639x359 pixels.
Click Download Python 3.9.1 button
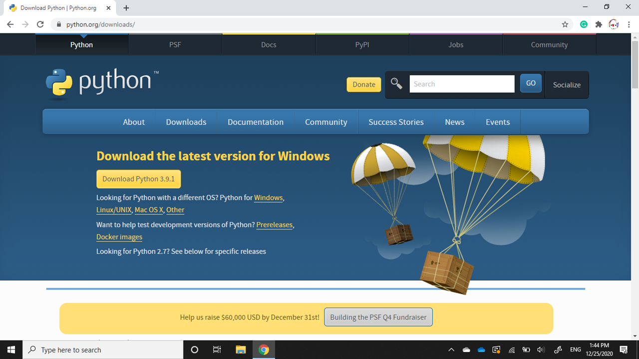(138, 179)
